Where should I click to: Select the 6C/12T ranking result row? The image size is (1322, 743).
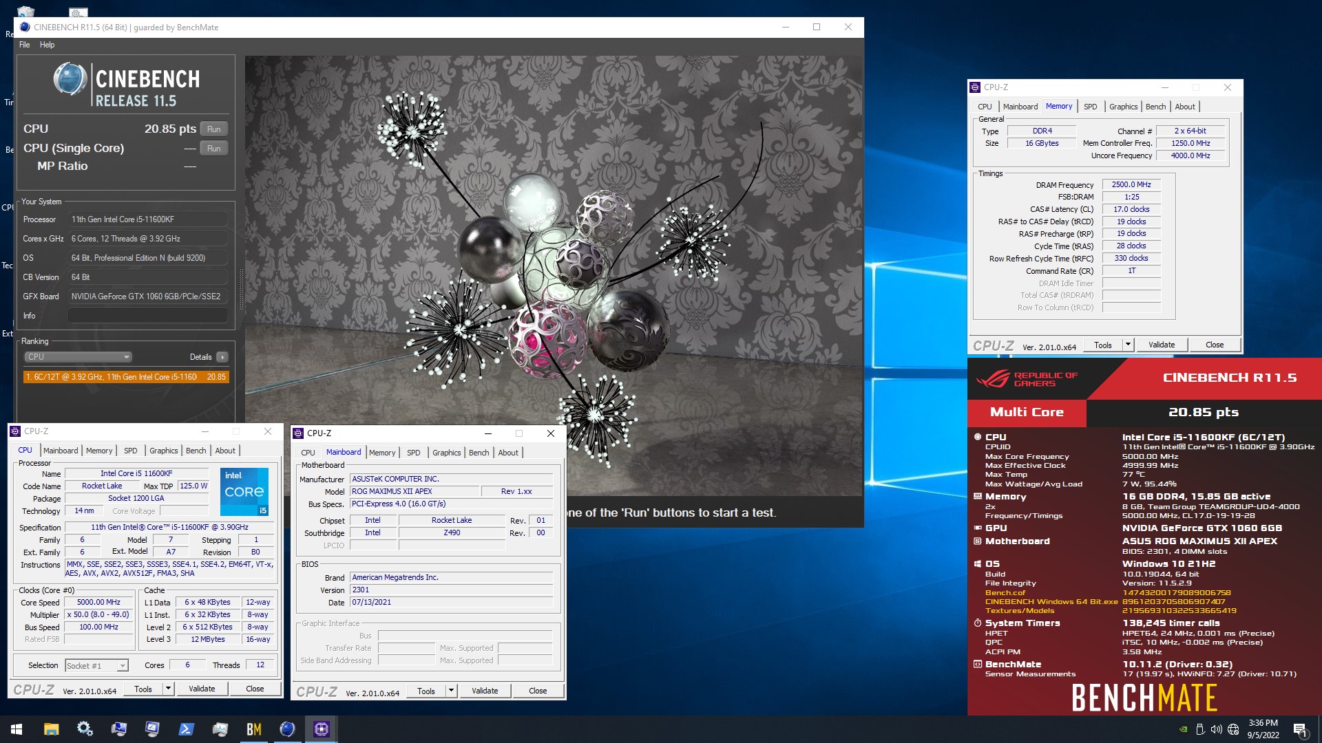[x=126, y=377]
